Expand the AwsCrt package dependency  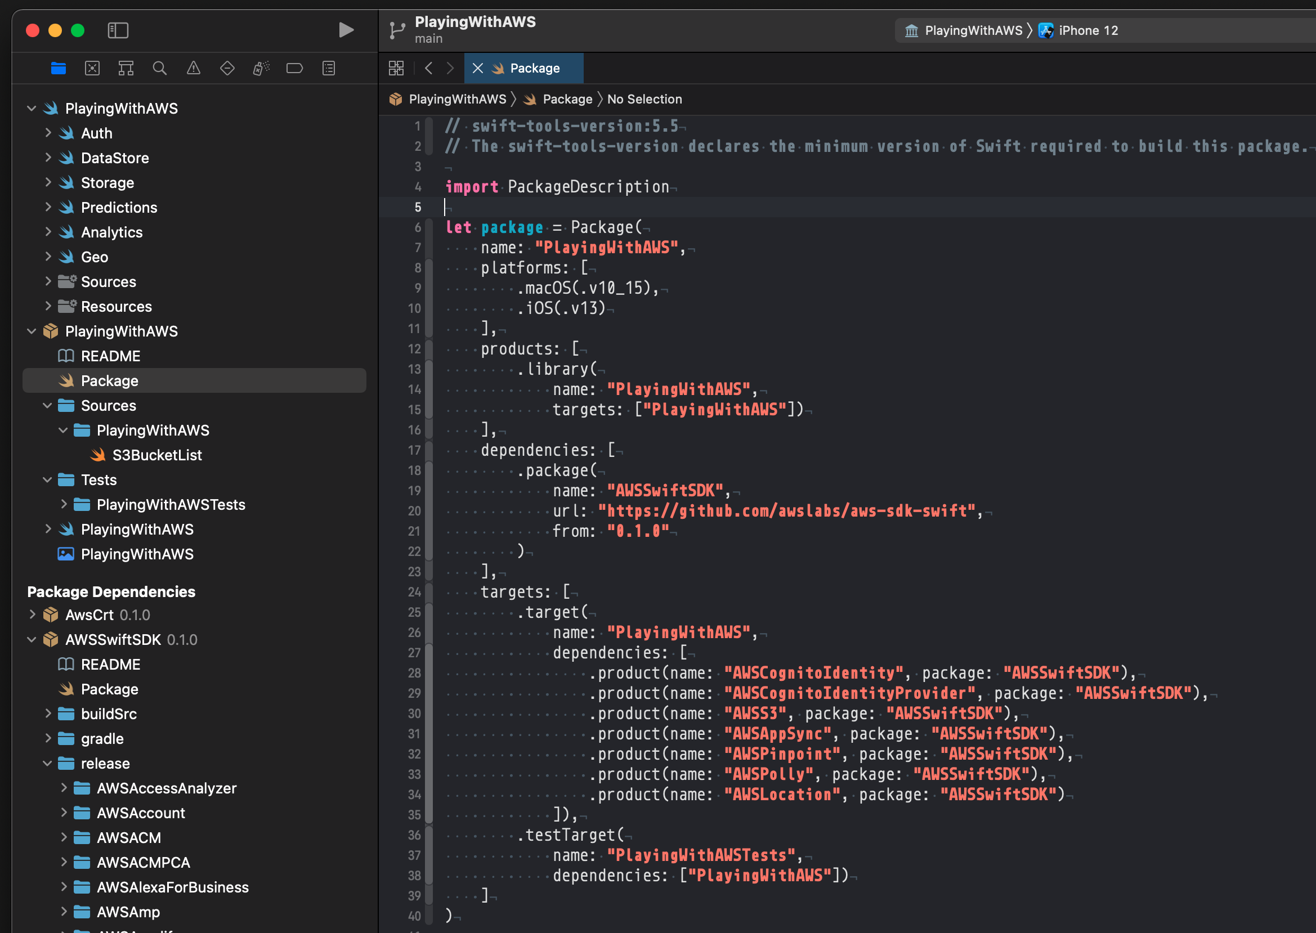[32, 614]
